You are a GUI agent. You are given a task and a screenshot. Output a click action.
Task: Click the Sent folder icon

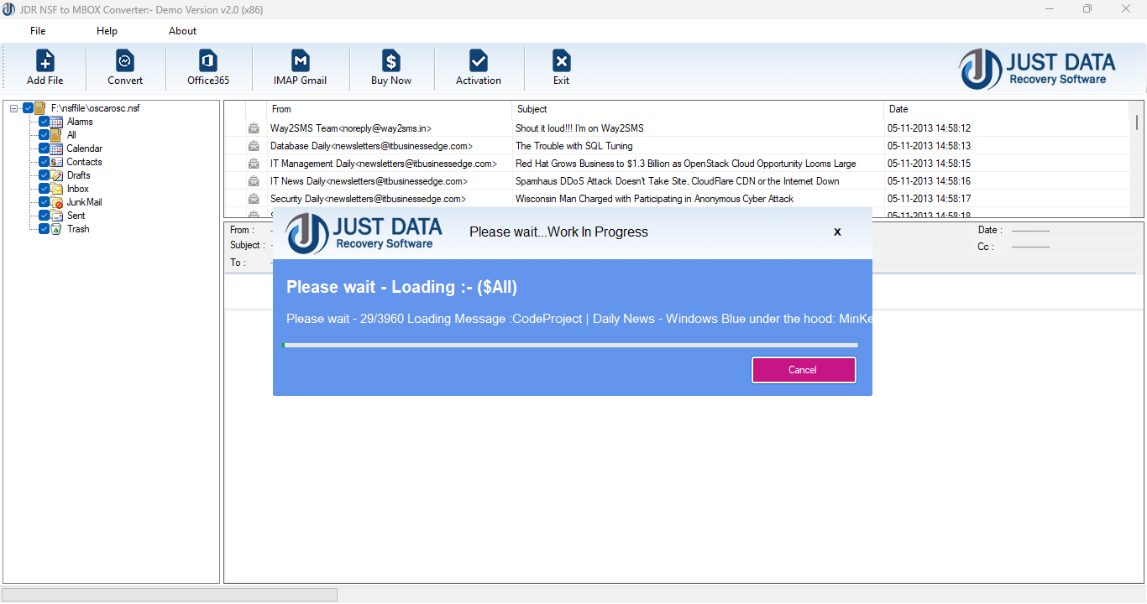coord(57,216)
